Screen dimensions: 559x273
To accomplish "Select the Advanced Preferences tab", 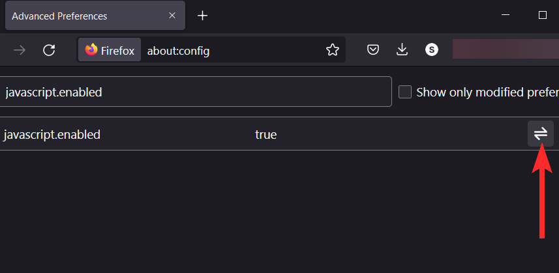I will tap(78, 16).
